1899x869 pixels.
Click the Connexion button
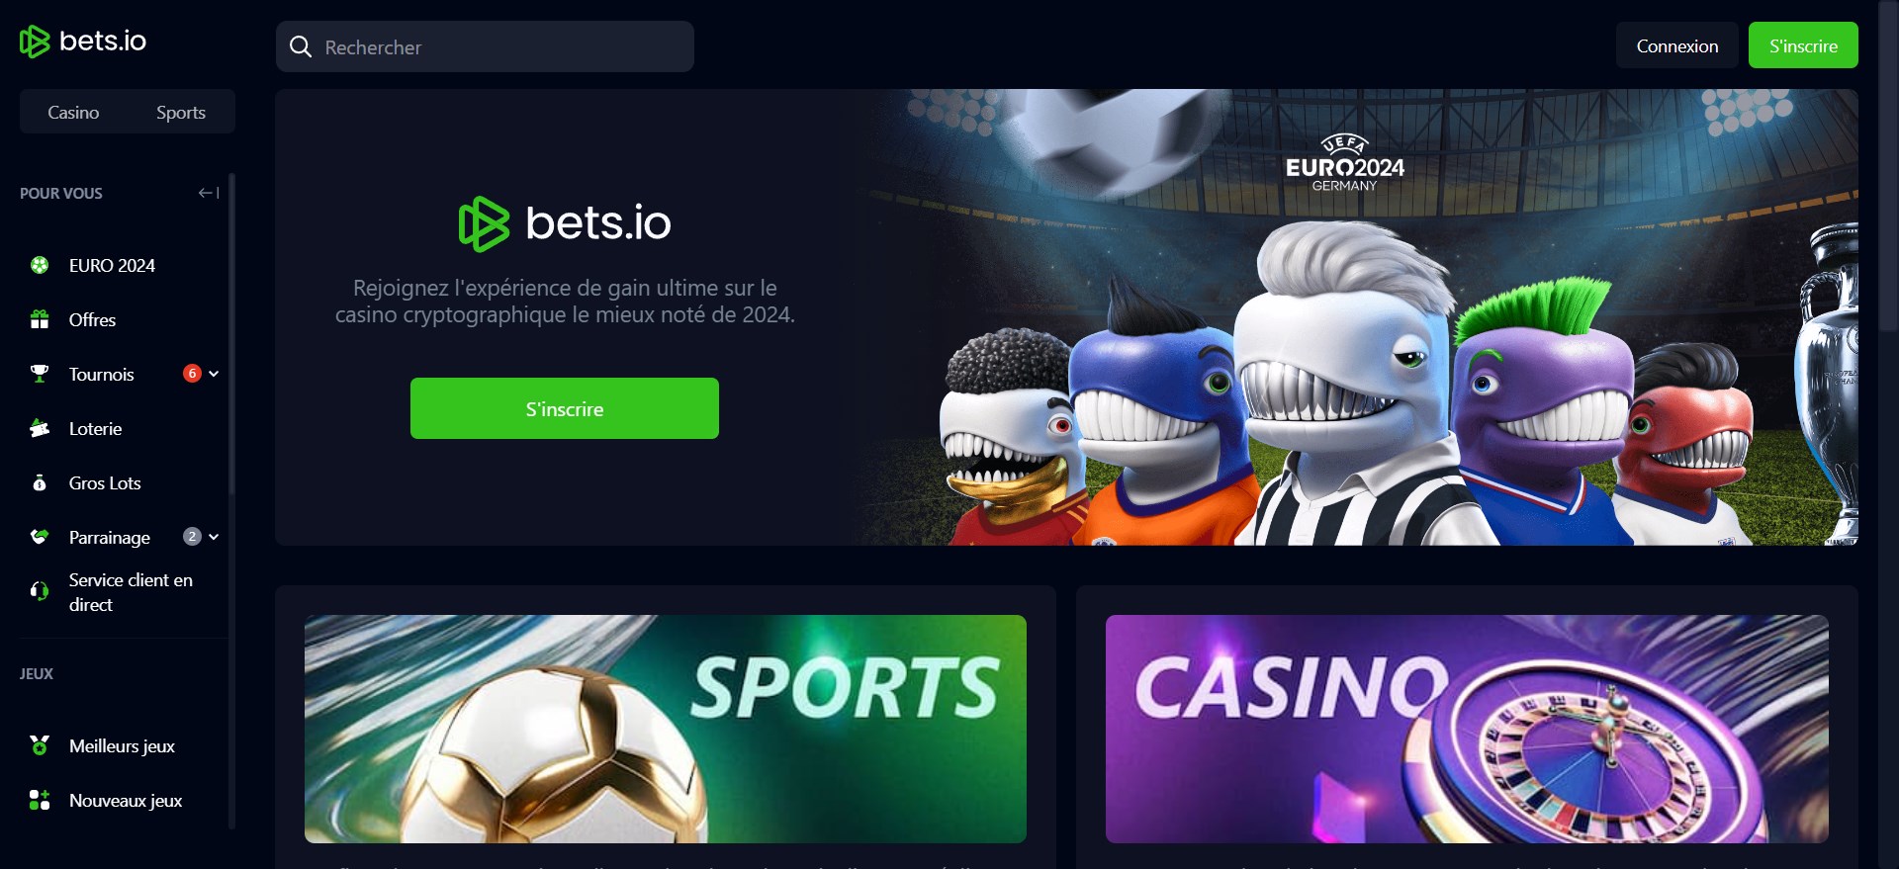coord(1676,45)
